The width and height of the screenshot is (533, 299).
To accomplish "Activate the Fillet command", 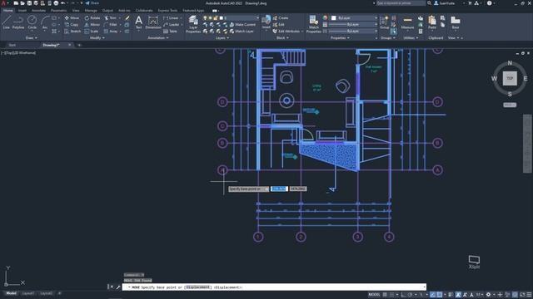I will pyautogui.click(x=111, y=25).
